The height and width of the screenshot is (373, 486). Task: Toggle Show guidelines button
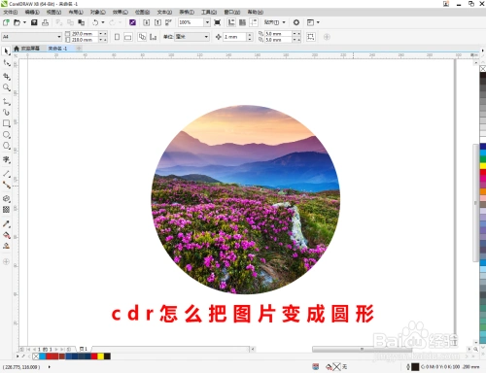pos(254,22)
